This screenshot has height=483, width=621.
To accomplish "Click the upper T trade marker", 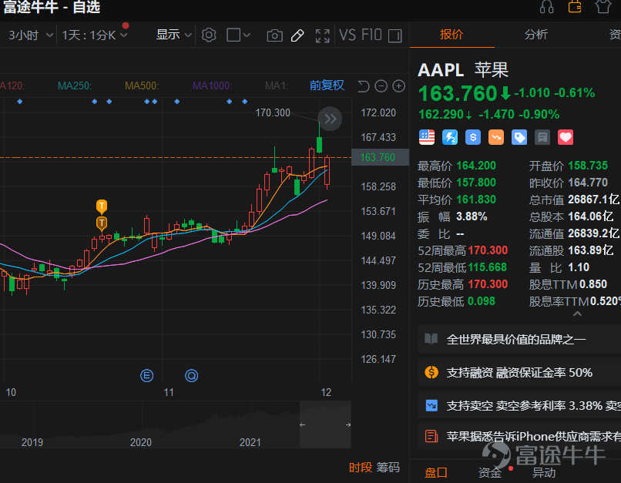I will [102, 206].
